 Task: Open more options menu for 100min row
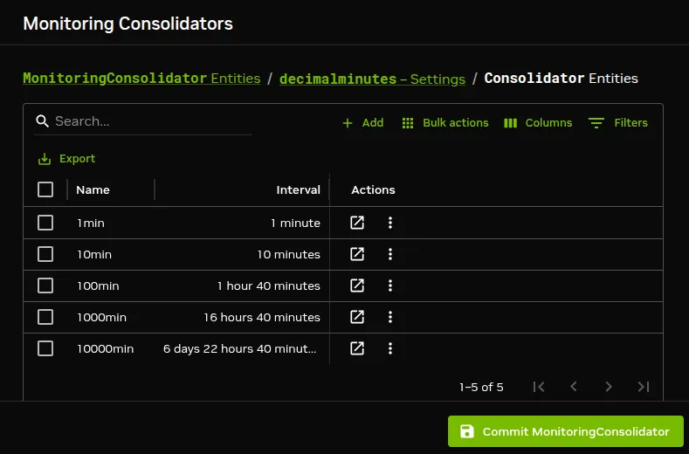pyautogui.click(x=390, y=285)
